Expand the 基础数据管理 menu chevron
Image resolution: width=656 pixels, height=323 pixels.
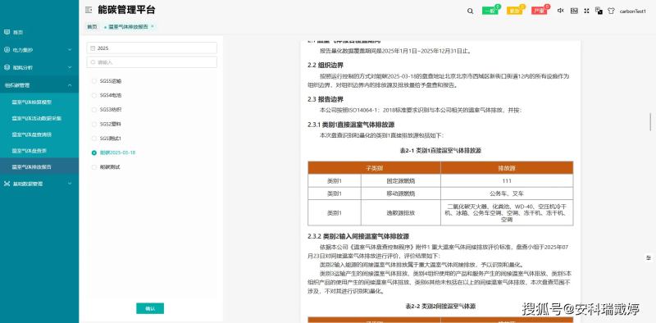click(70, 184)
